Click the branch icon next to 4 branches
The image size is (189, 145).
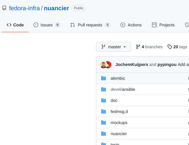138,47
